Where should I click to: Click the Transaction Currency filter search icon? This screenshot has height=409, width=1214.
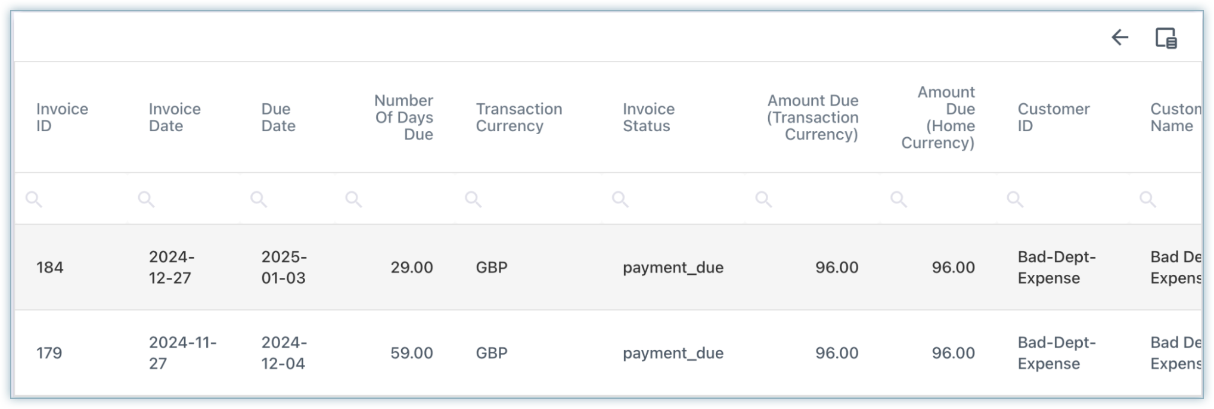473,199
